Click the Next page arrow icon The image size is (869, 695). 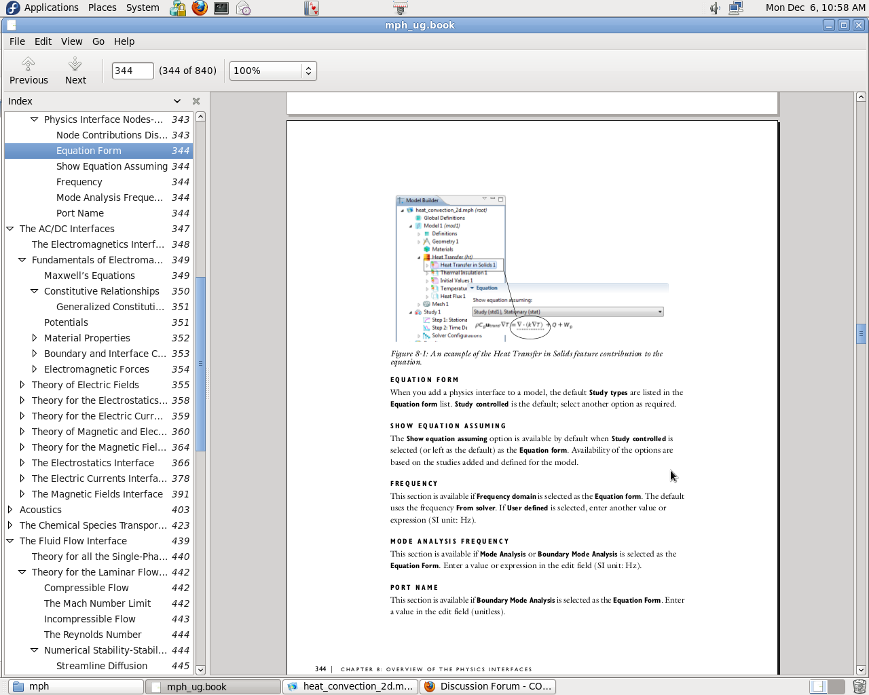tap(75, 64)
